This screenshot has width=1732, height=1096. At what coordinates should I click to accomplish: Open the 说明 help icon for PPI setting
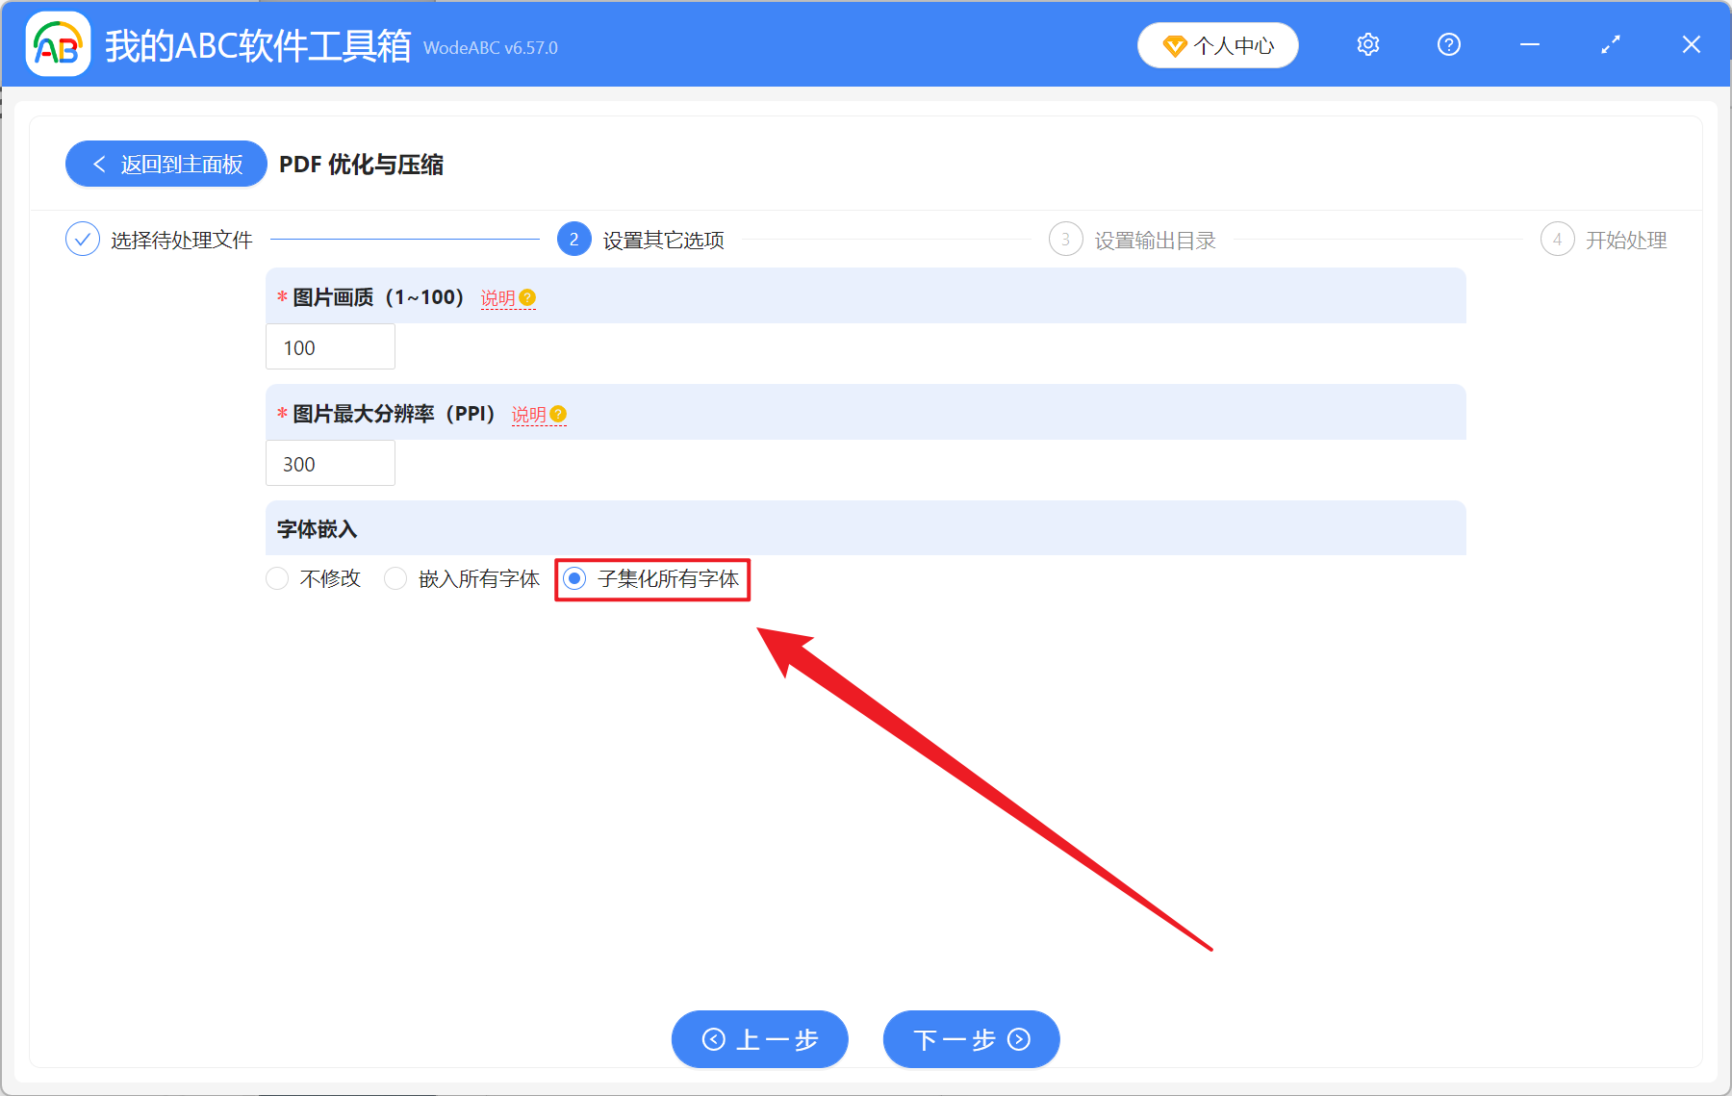coord(559,415)
